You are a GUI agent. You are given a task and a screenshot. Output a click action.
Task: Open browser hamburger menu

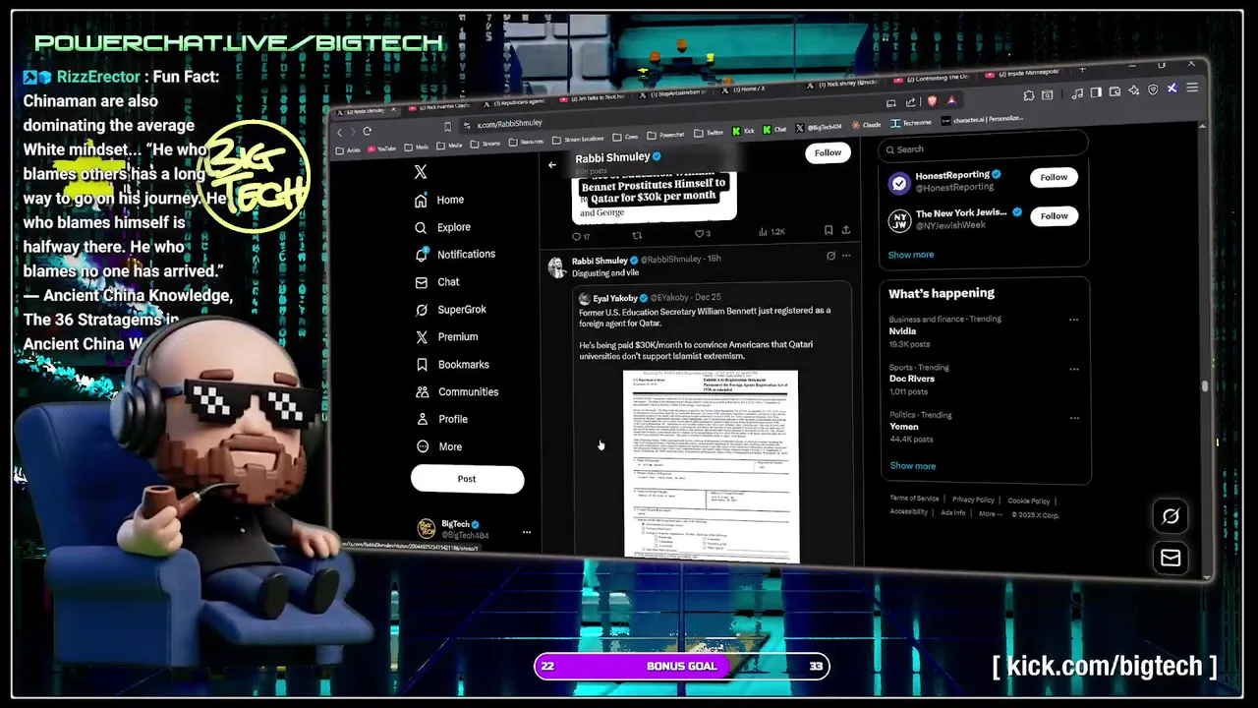(x=1192, y=88)
